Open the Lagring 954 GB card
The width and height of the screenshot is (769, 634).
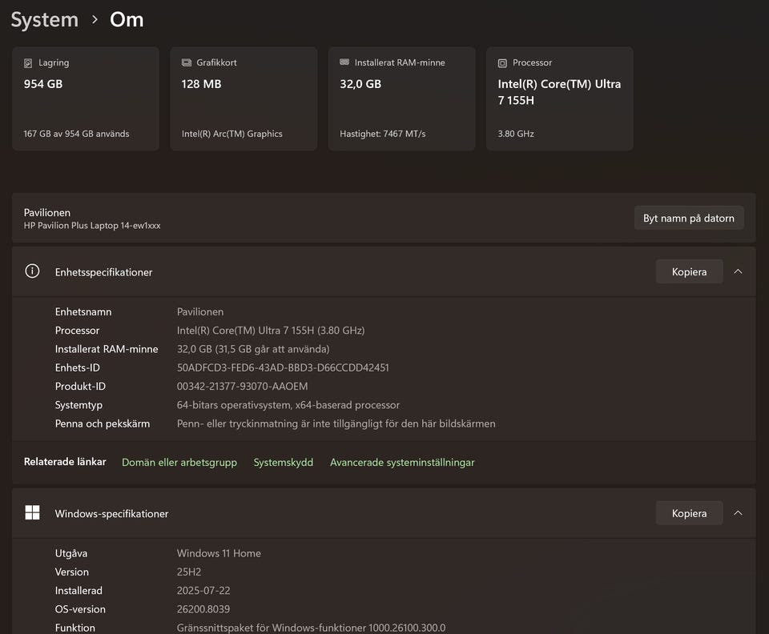86,98
